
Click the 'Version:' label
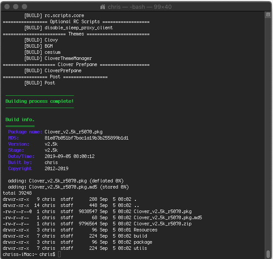point(19,144)
